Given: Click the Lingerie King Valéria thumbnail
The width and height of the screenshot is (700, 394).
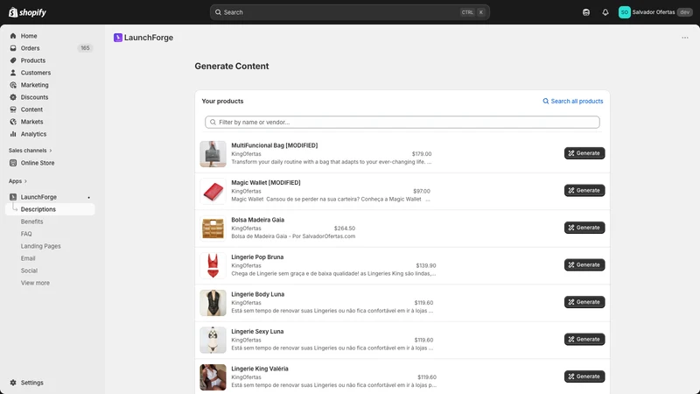Looking at the screenshot, I should [x=213, y=377].
